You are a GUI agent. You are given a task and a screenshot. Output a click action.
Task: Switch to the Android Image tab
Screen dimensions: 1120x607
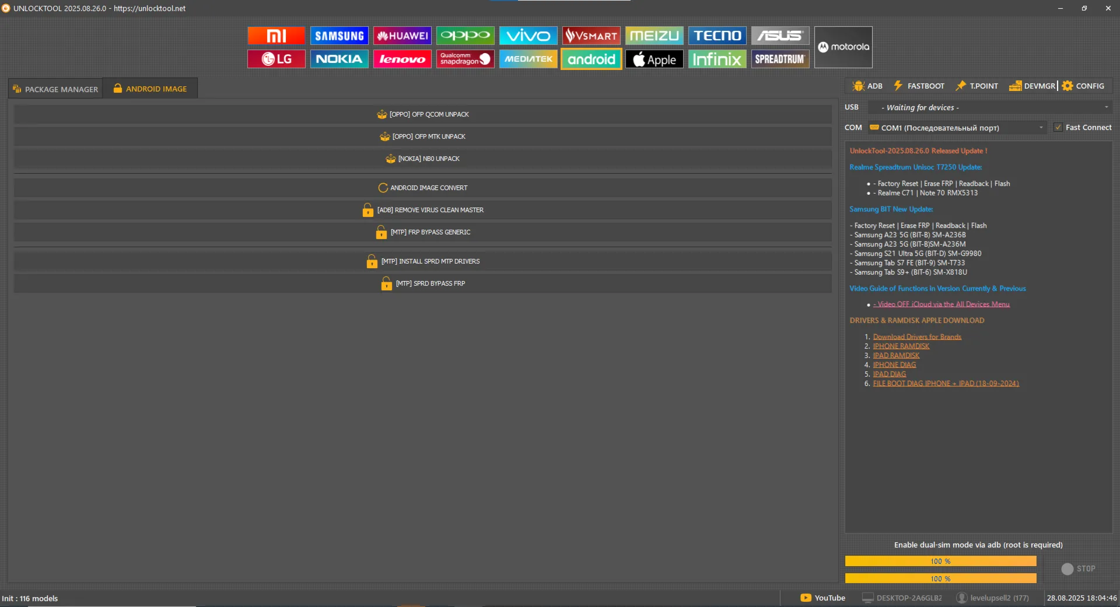click(150, 89)
